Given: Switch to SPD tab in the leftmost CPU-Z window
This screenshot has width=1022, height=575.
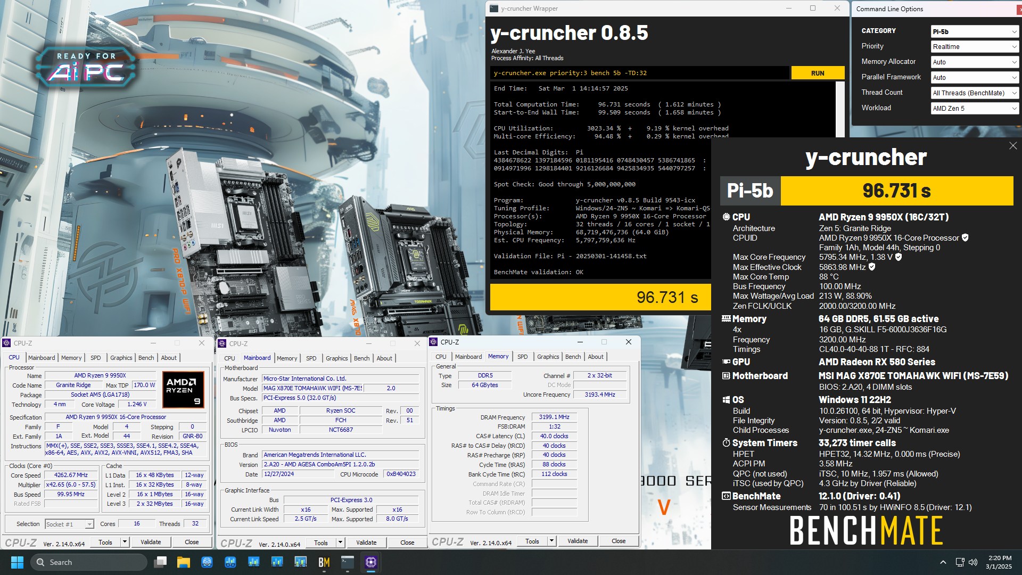Looking at the screenshot, I should pyautogui.click(x=96, y=358).
